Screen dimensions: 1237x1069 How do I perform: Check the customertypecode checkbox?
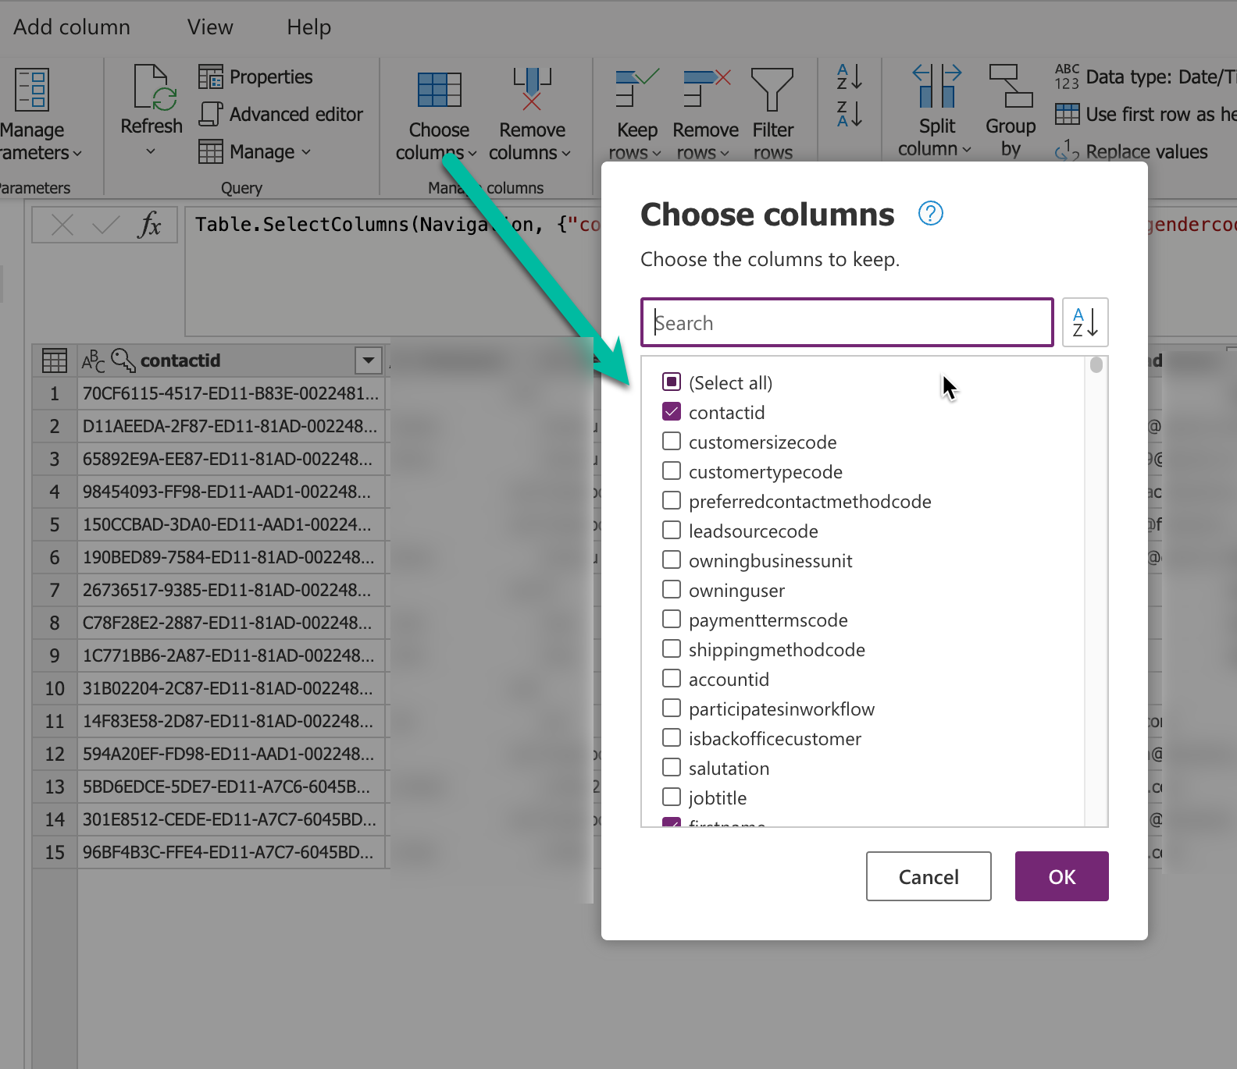tap(672, 471)
